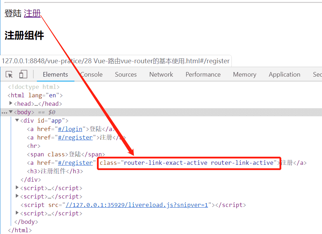Open the Application tab
This screenshot has width=322, height=234.
click(284, 74)
